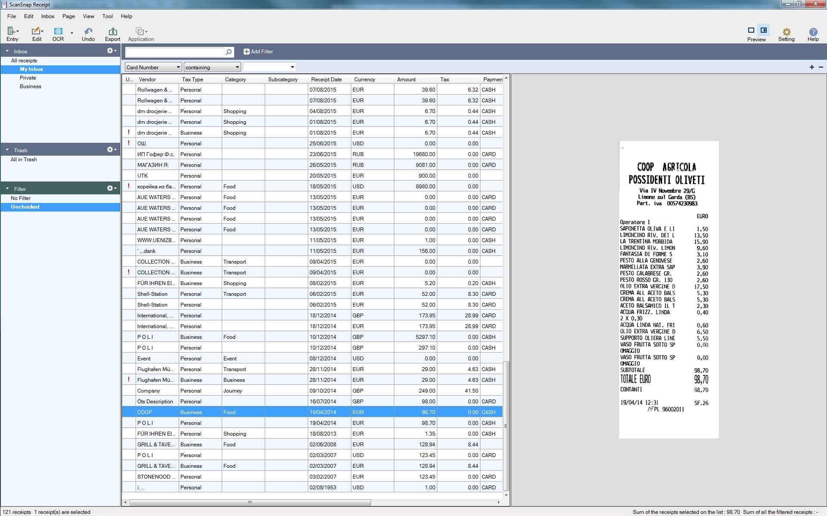Run OCR with the globe icon
The height and width of the screenshot is (516, 827).
[x=58, y=31]
